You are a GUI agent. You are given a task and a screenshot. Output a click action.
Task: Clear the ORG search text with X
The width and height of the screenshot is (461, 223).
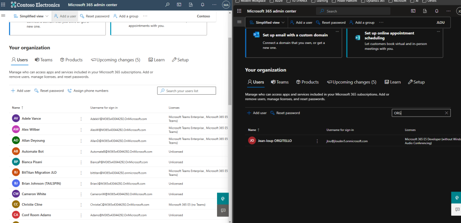click(446, 113)
